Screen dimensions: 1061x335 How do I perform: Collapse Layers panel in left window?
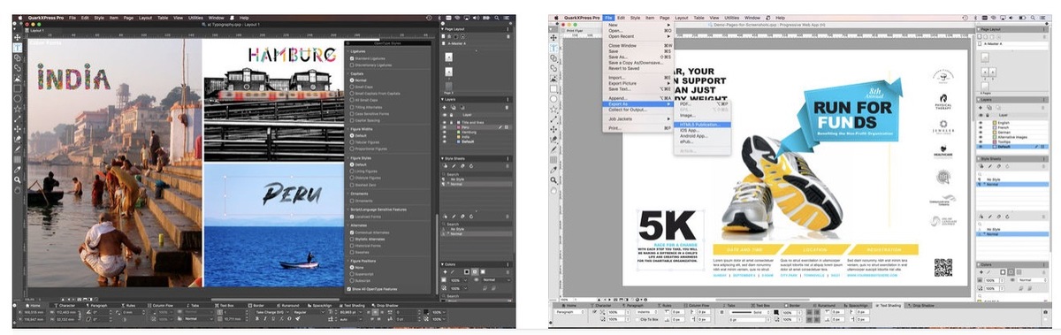pos(442,99)
